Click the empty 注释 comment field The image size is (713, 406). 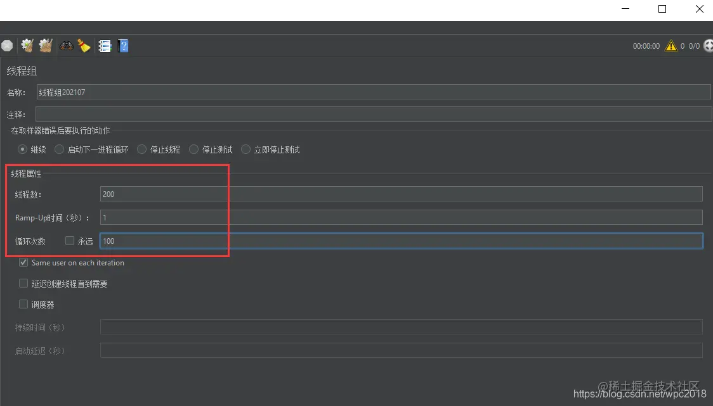374,114
